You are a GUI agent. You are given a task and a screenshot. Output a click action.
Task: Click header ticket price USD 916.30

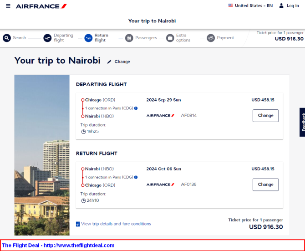click(289, 39)
